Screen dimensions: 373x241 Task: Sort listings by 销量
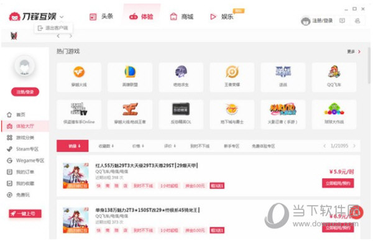[73, 146]
